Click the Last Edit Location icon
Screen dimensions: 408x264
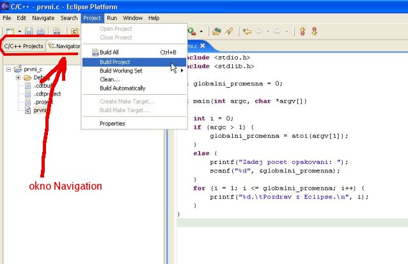247,31
